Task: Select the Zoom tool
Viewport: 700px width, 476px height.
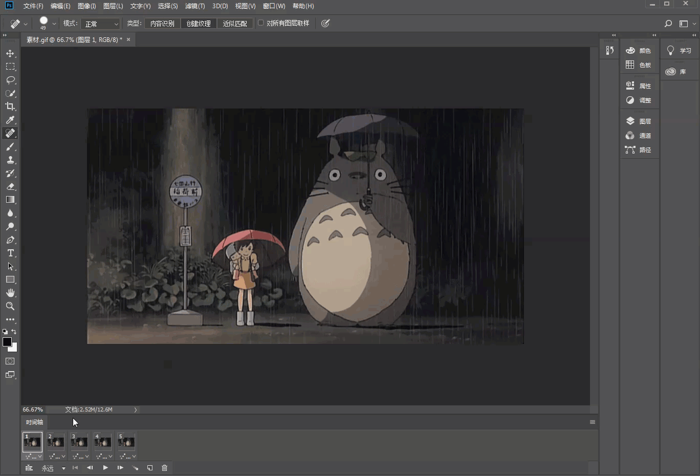Action: coord(10,306)
